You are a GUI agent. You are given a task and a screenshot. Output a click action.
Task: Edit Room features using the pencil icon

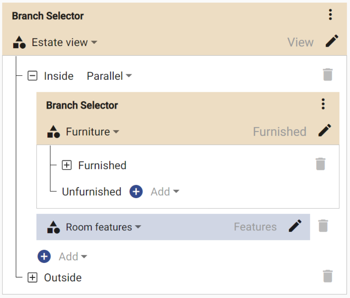[295, 226]
